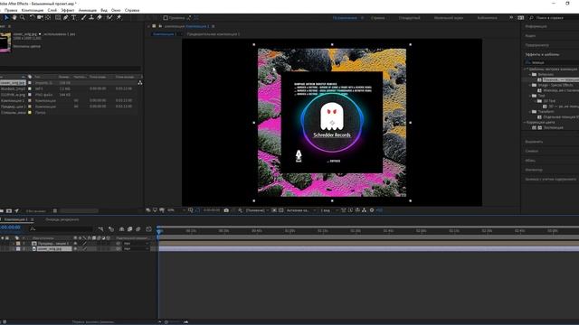This screenshot has height=325, width=579.
Task: Select the Puppet Pin tool
Action: (x=119, y=18)
